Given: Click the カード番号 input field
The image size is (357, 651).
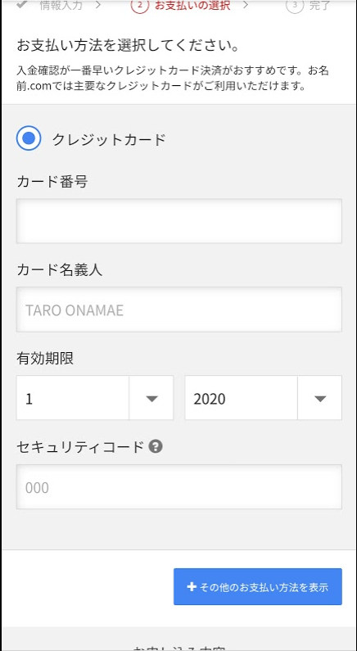Looking at the screenshot, I should click(x=179, y=221).
